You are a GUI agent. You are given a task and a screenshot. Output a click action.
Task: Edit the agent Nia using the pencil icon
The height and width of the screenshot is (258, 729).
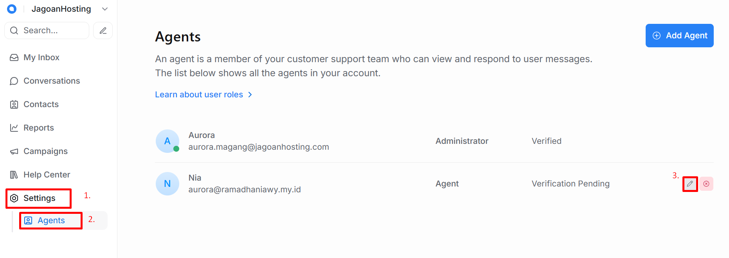[690, 184]
